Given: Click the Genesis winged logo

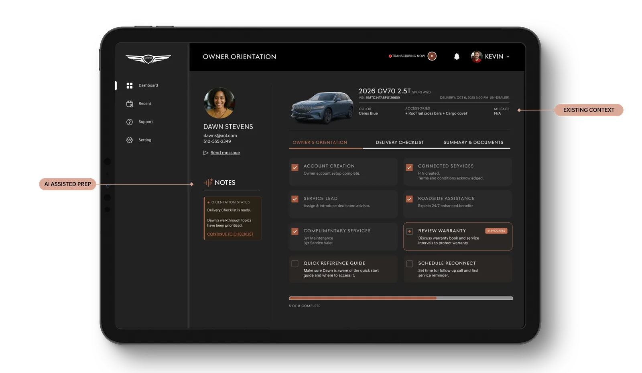Looking at the screenshot, I should tap(148, 58).
